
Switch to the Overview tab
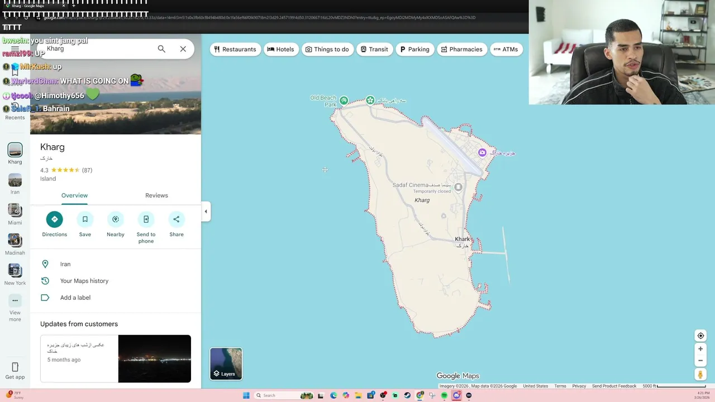74,195
